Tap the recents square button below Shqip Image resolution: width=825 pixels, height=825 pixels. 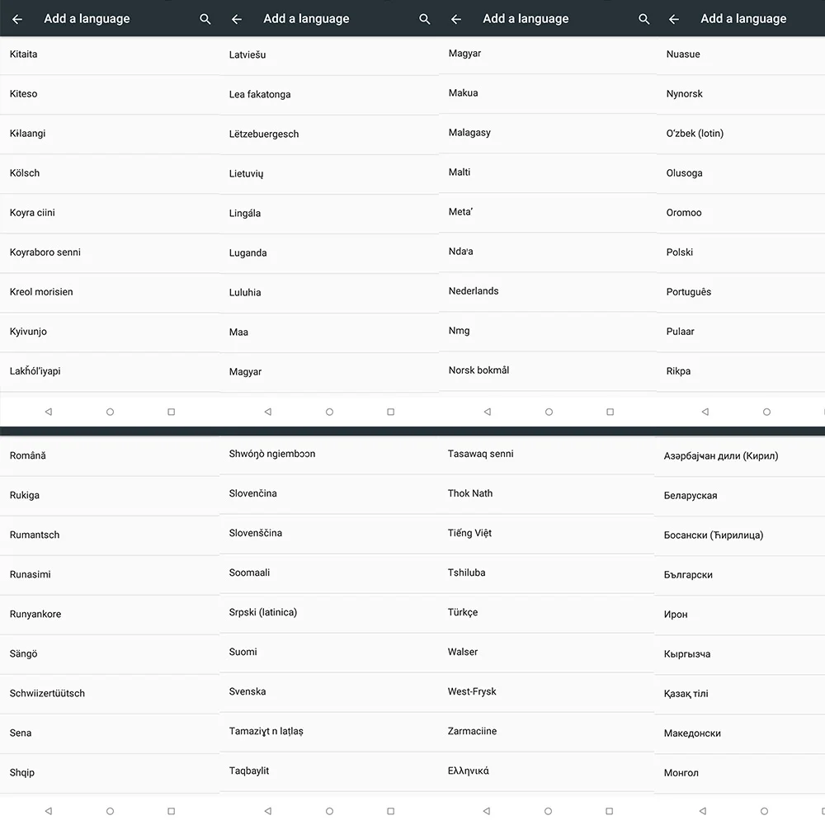pos(171,811)
